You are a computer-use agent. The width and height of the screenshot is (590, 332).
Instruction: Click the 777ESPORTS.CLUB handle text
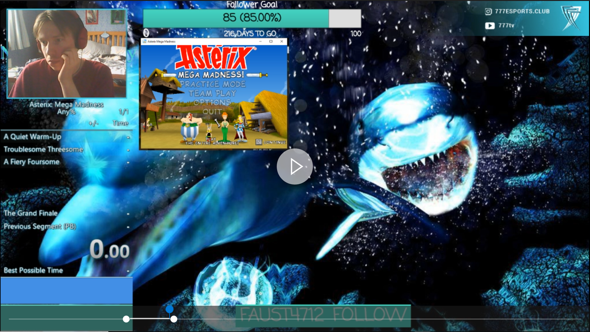click(522, 12)
